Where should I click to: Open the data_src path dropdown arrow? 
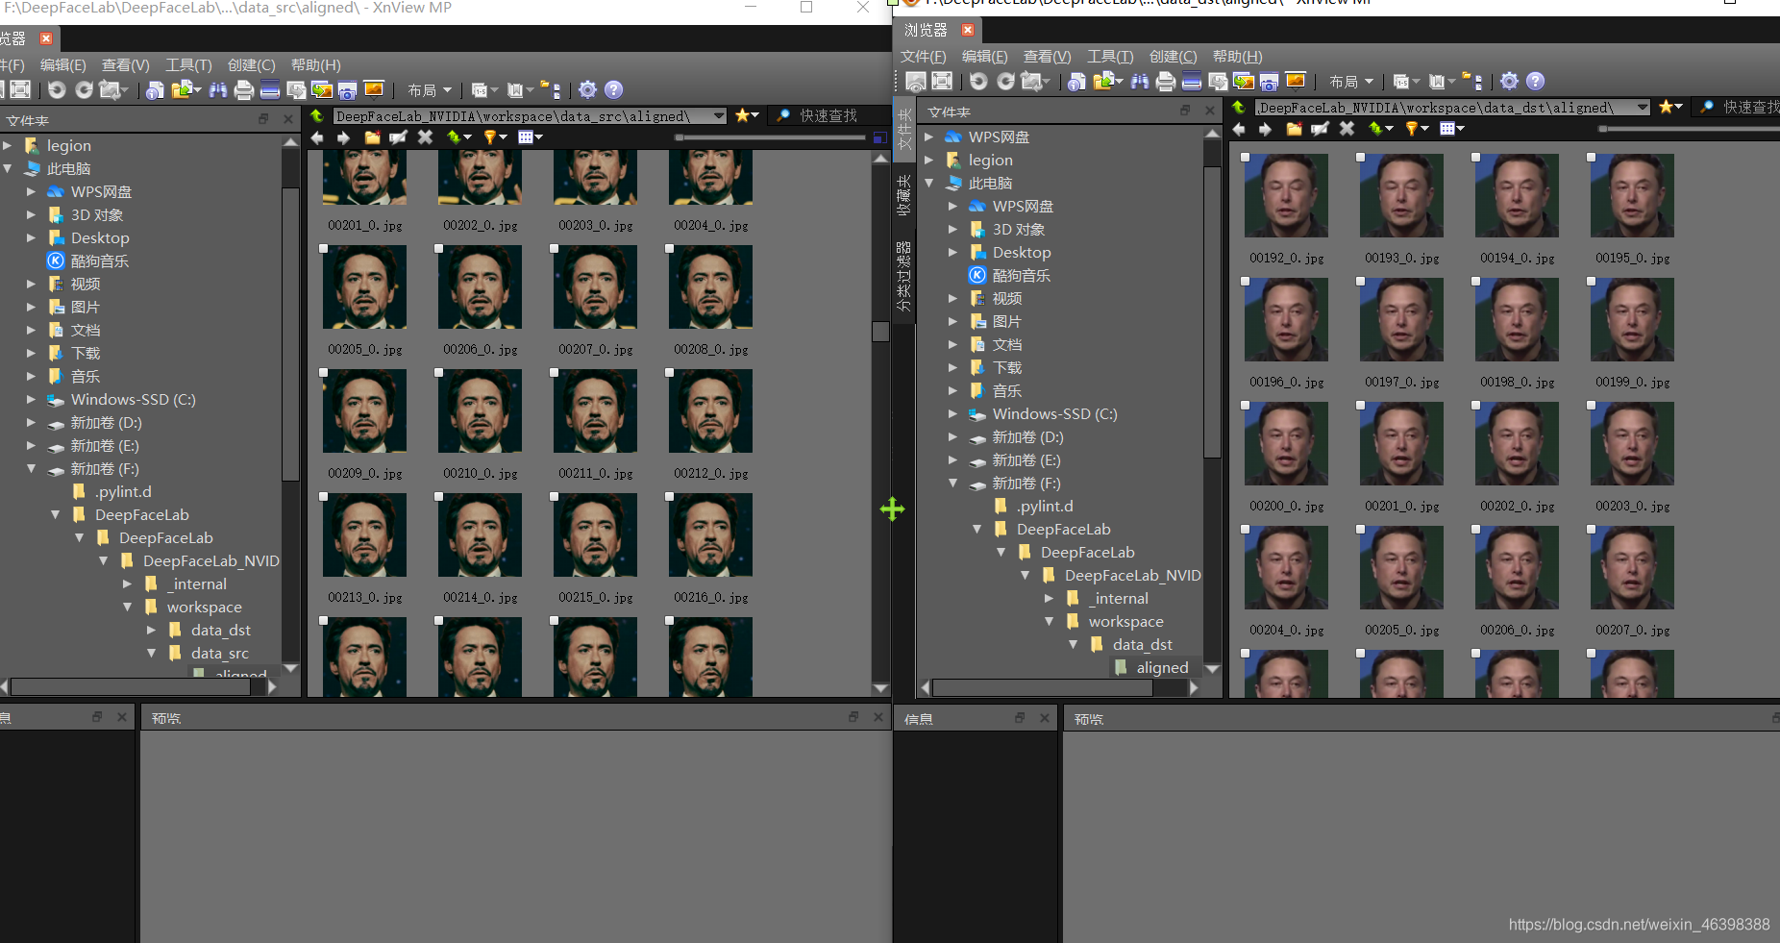click(719, 116)
